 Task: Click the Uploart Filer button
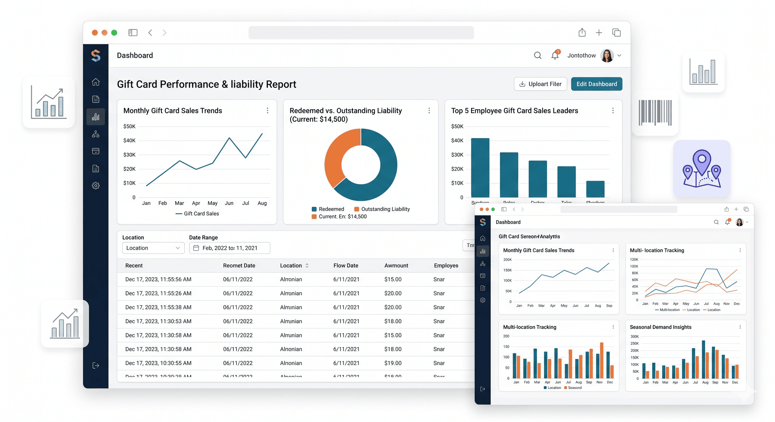(x=540, y=84)
